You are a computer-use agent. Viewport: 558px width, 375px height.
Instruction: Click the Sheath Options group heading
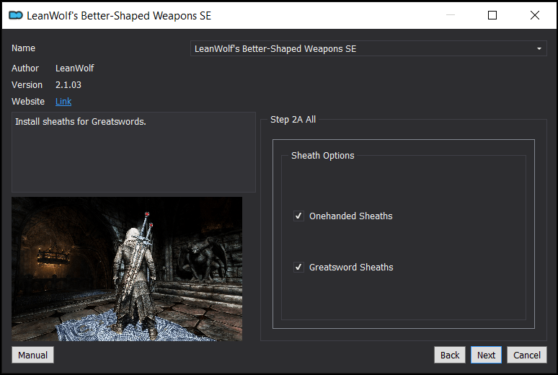pos(322,156)
